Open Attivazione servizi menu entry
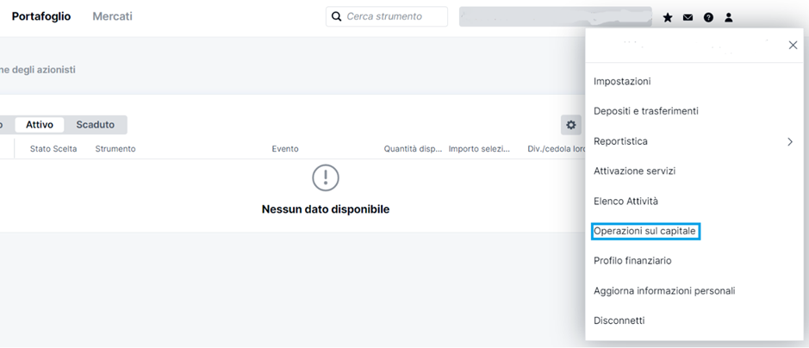The height and width of the screenshot is (348, 809). [634, 171]
